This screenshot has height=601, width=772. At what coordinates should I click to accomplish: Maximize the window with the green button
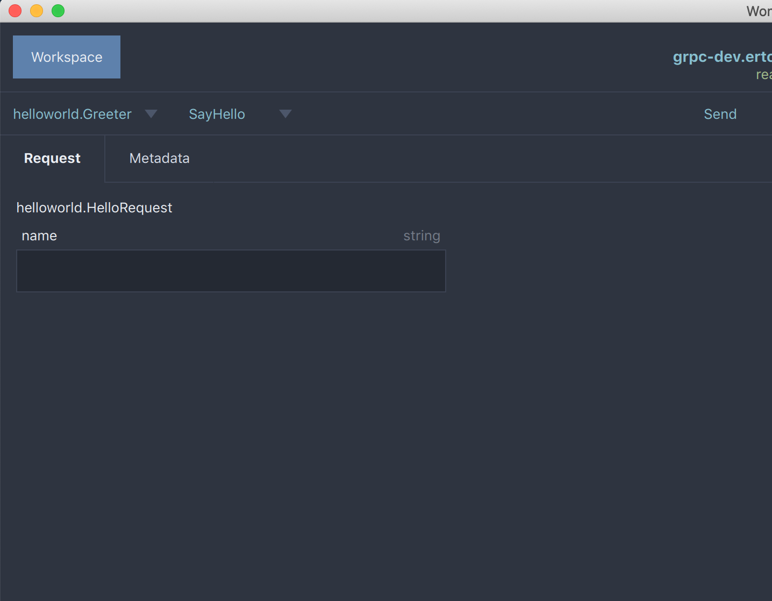(x=58, y=11)
